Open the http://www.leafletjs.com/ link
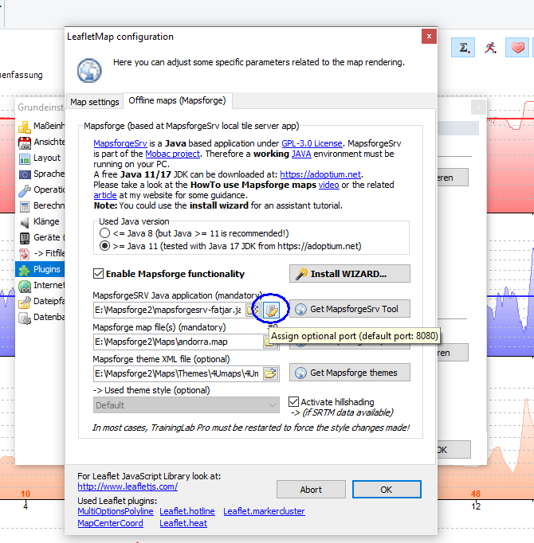The image size is (534, 543). click(128, 486)
